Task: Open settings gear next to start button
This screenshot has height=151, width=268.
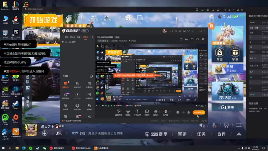Action: point(189,112)
